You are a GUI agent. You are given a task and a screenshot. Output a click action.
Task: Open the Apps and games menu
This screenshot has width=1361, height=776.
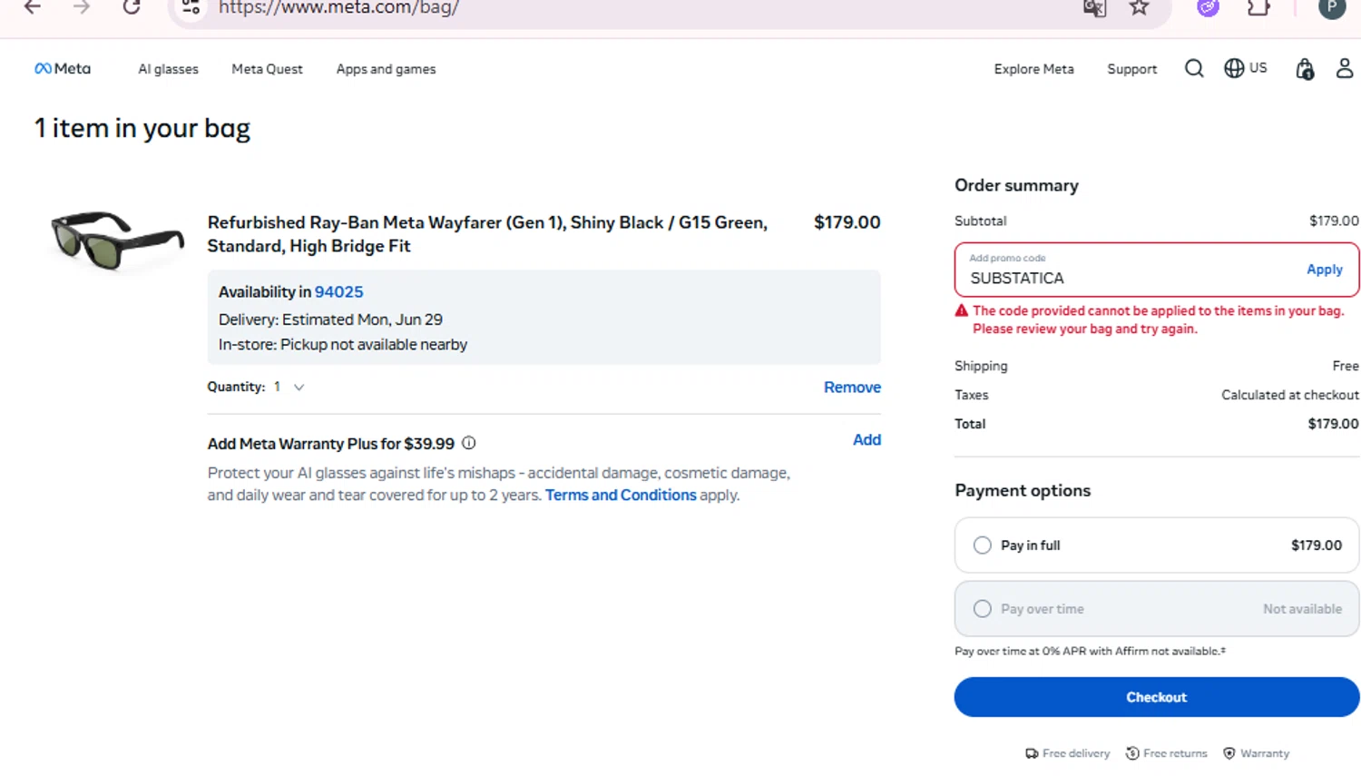(386, 69)
